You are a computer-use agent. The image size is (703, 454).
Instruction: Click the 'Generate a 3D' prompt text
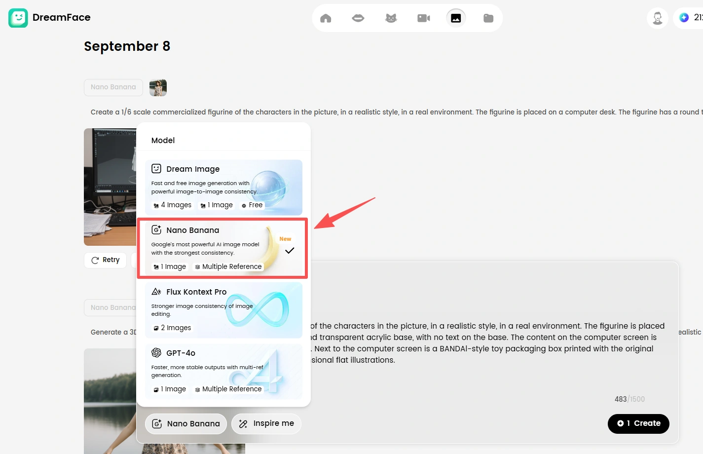[113, 332]
